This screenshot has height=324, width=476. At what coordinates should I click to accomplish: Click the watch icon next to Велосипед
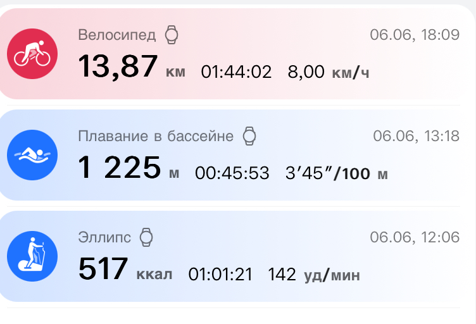172,35
